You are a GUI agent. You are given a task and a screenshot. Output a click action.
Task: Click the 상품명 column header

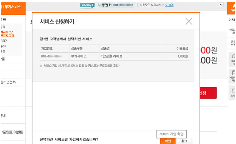[x=105, y=48]
